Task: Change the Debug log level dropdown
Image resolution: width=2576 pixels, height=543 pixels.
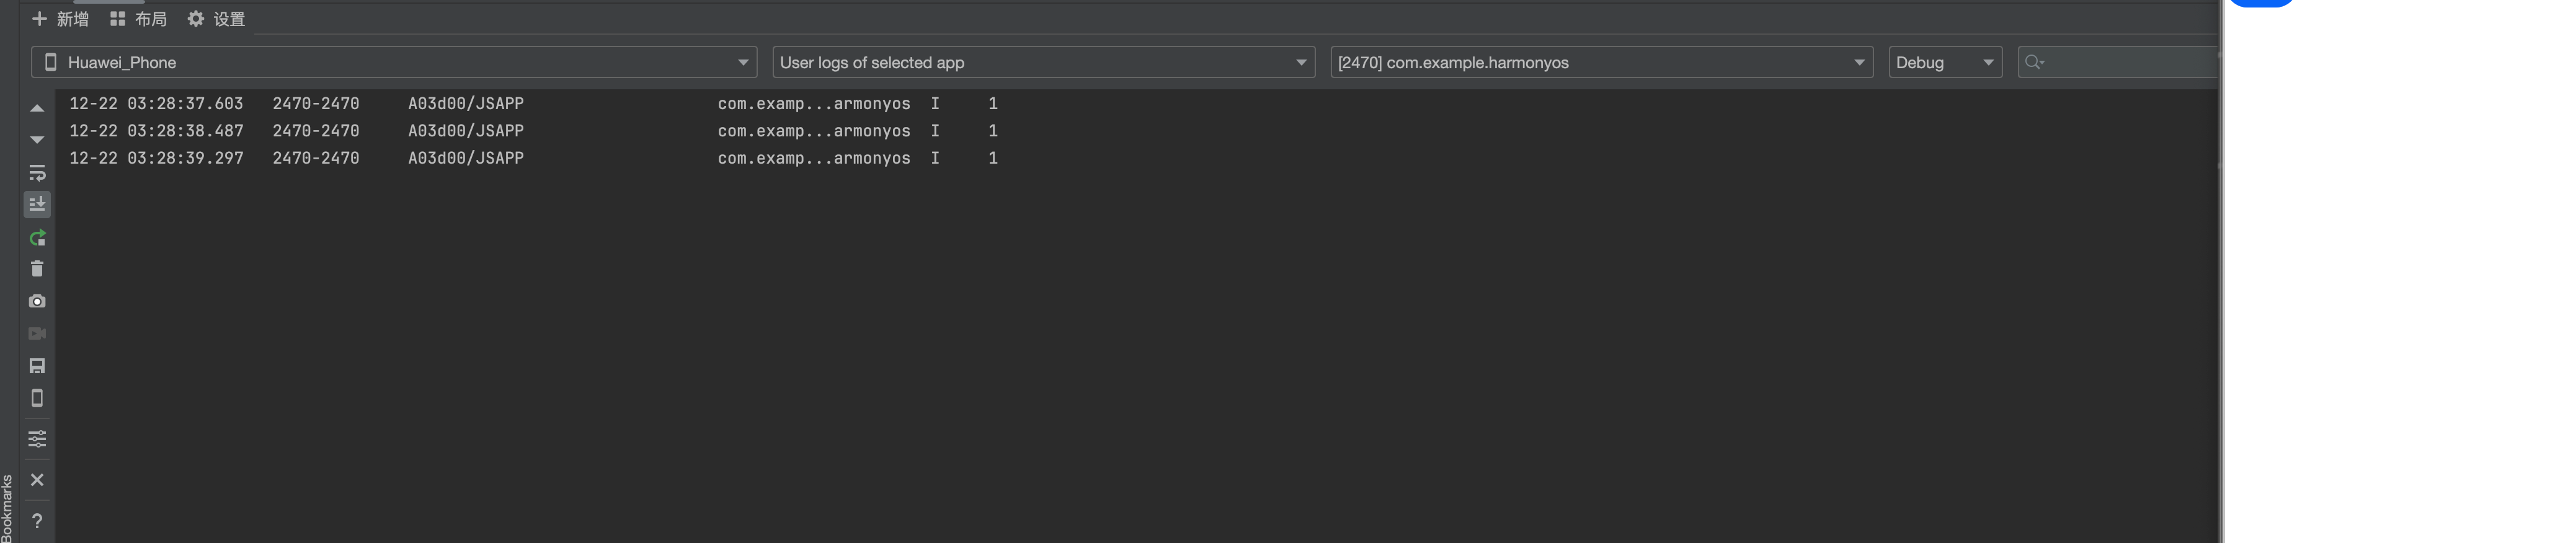Action: pos(1944,62)
